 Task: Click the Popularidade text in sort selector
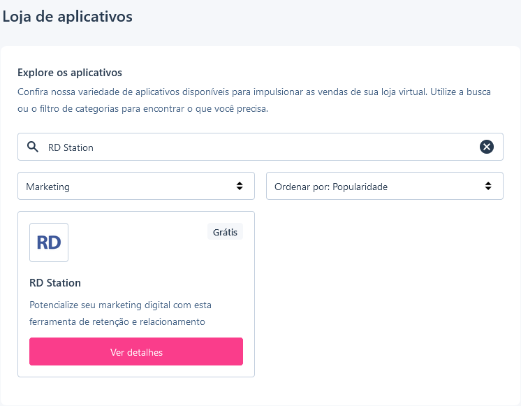360,187
